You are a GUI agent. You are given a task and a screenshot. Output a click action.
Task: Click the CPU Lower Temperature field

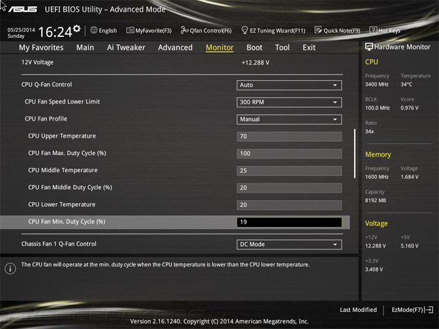289,205
